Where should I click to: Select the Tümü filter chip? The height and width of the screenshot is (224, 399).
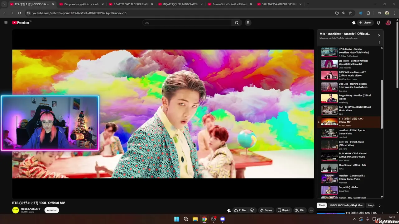coord(322,205)
